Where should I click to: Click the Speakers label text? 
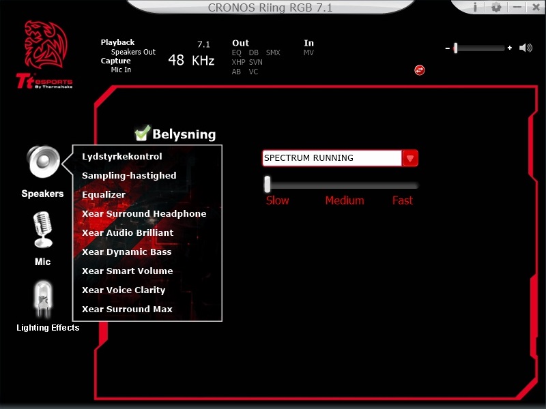42,194
